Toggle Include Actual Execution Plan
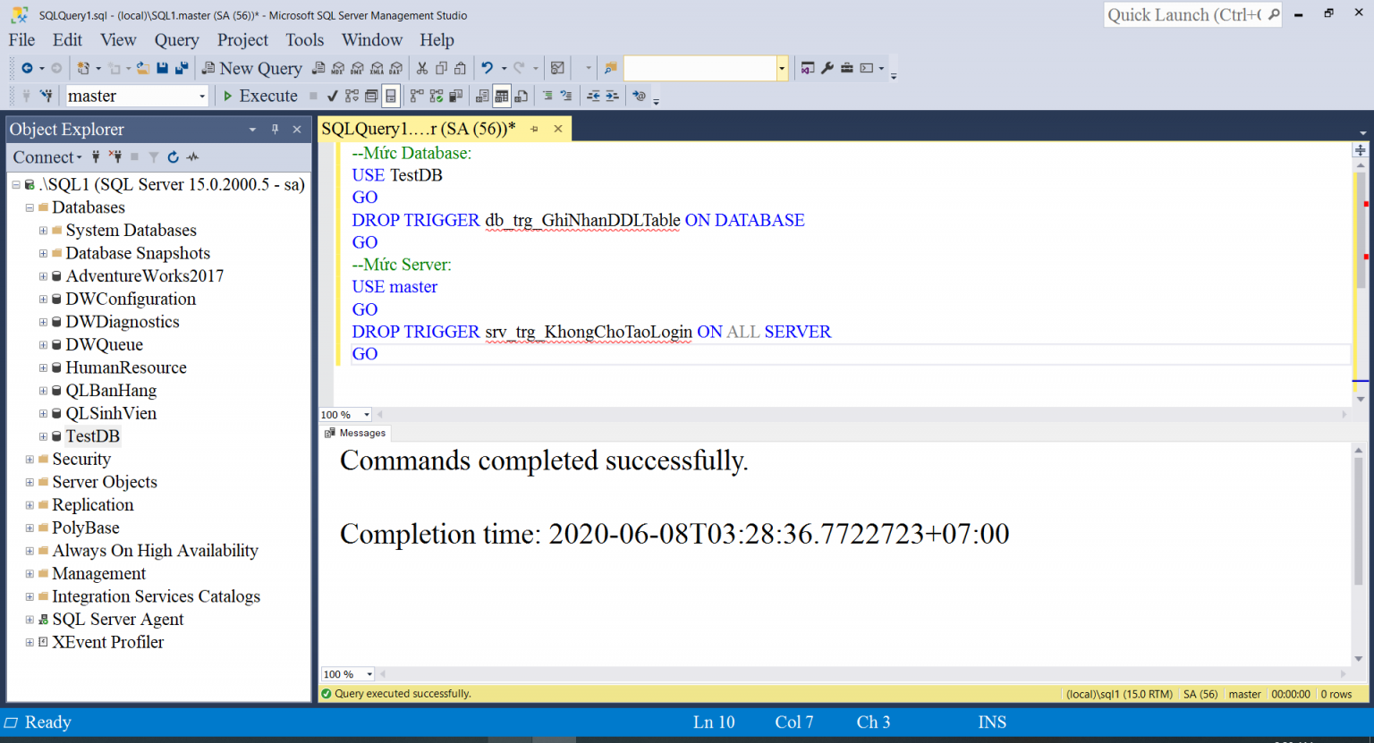Viewport: 1374px width, 743px height. (x=417, y=96)
